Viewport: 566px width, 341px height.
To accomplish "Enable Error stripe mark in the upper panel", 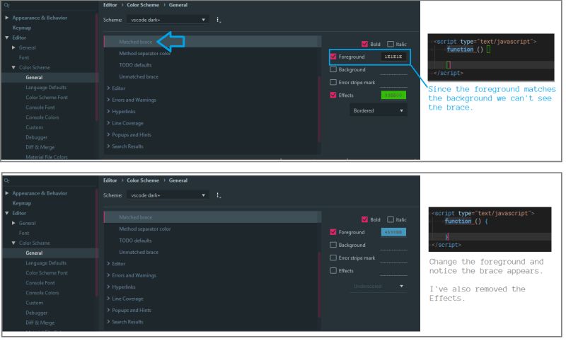I will [333, 82].
